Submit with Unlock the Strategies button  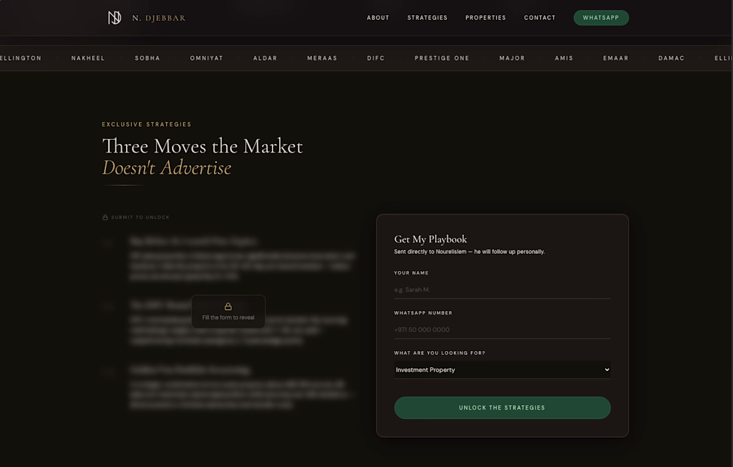pos(502,408)
